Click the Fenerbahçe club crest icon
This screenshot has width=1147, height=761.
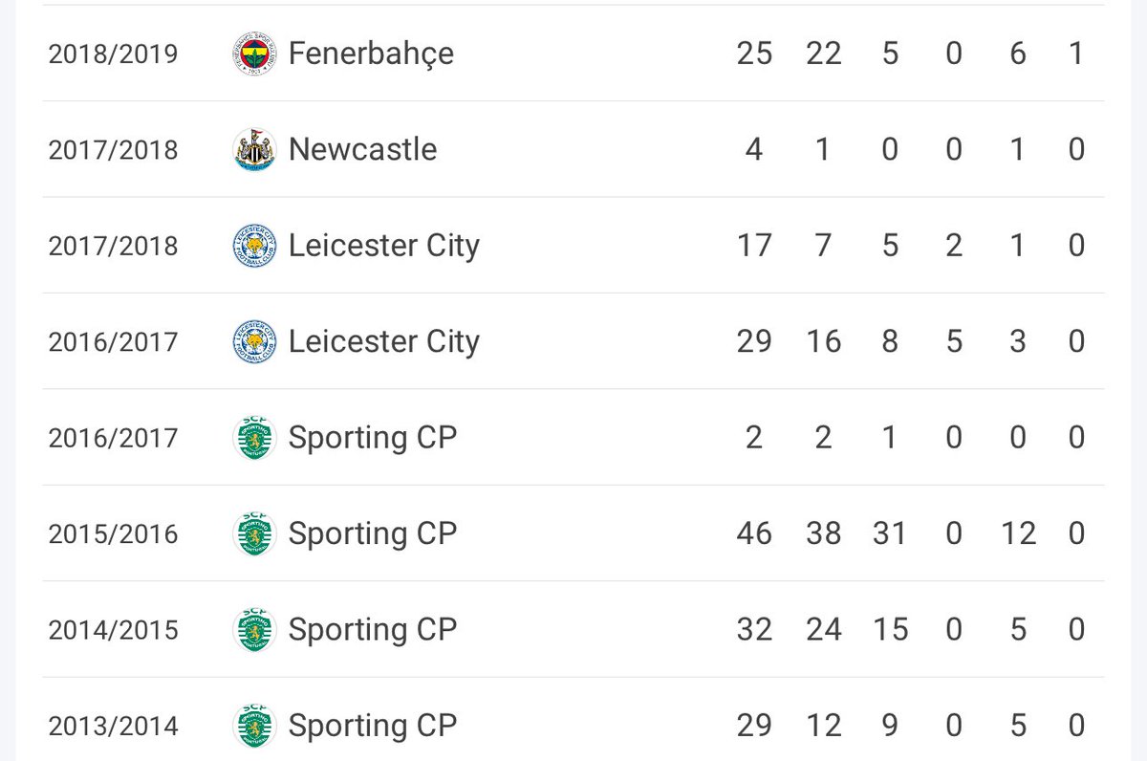[x=254, y=54]
